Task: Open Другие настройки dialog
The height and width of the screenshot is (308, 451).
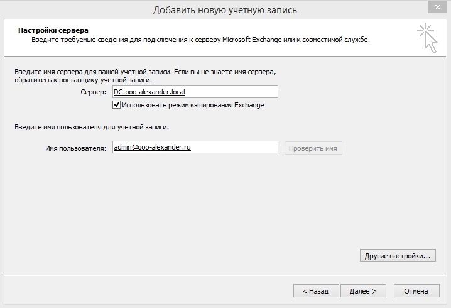Action: (x=398, y=256)
